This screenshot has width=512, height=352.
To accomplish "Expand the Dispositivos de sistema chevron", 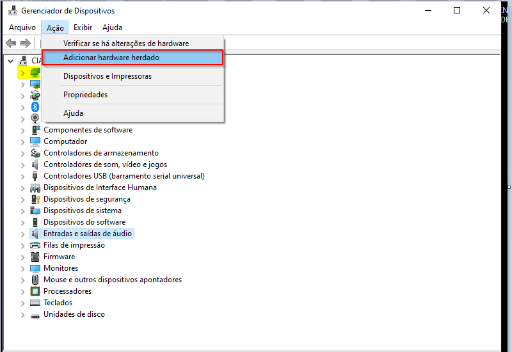I will tap(22, 211).
